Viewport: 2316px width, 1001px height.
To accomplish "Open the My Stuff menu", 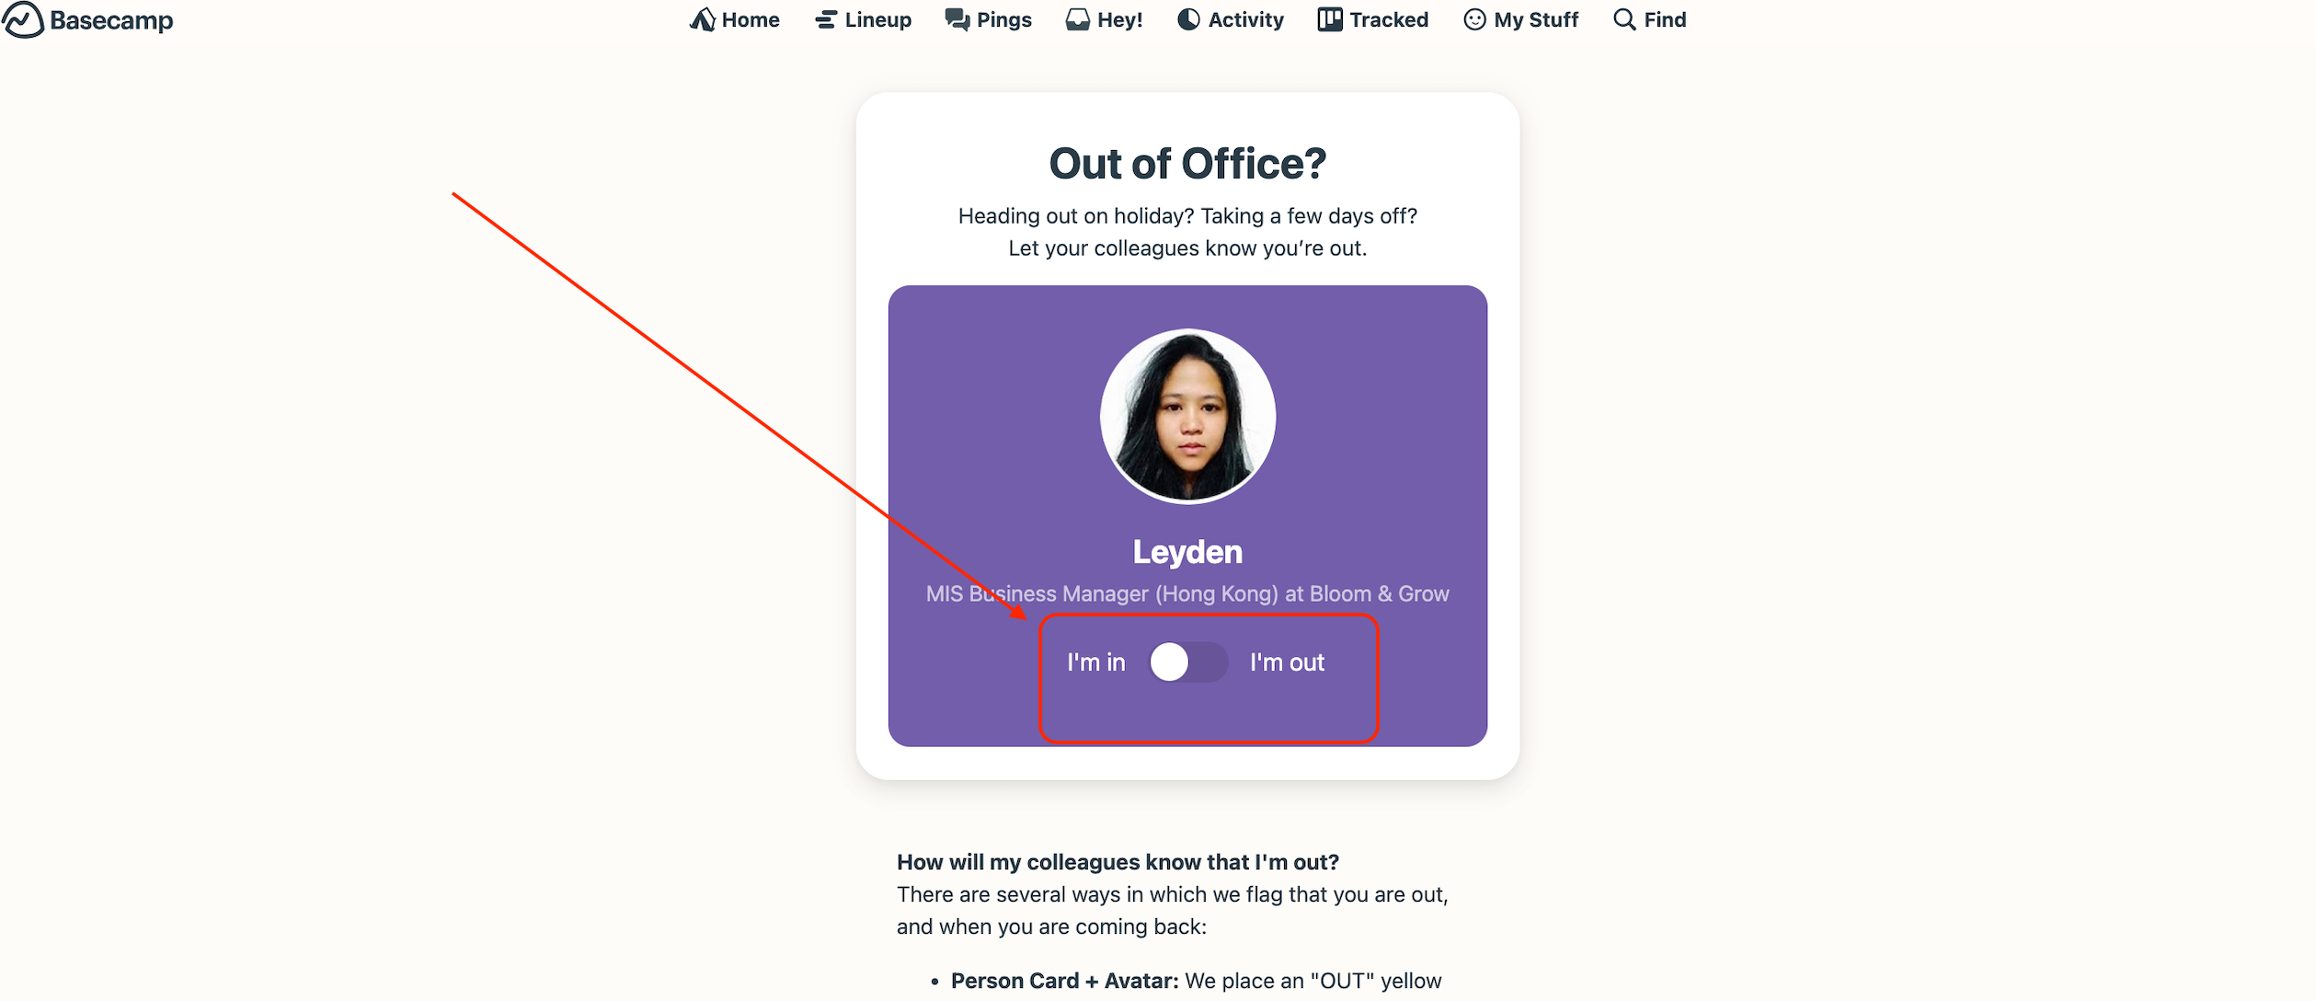I will [x=1520, y=19].
